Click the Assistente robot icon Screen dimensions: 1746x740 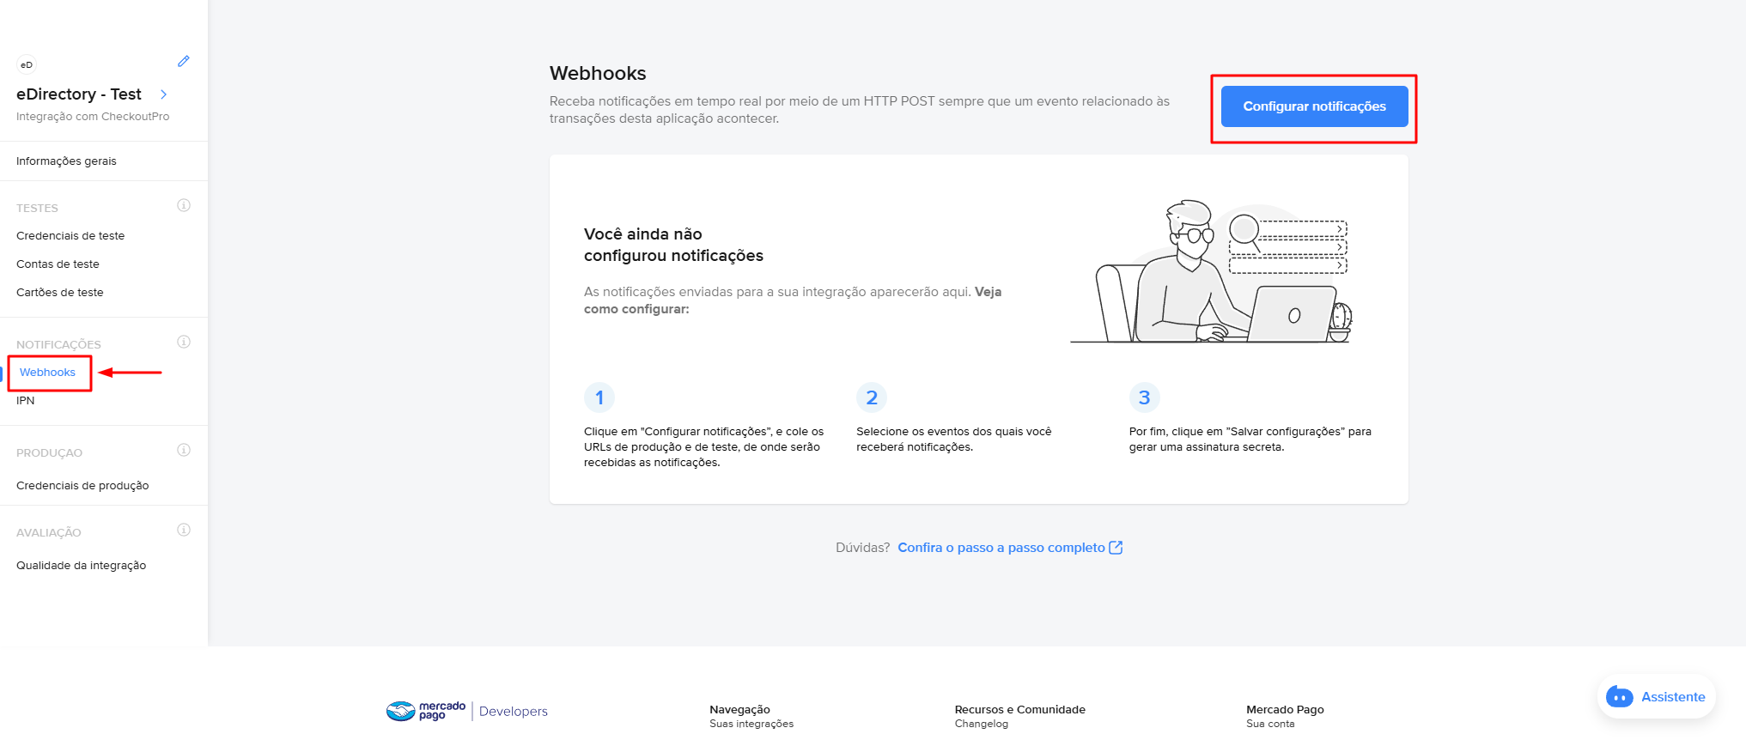[x=1620, y=697]
